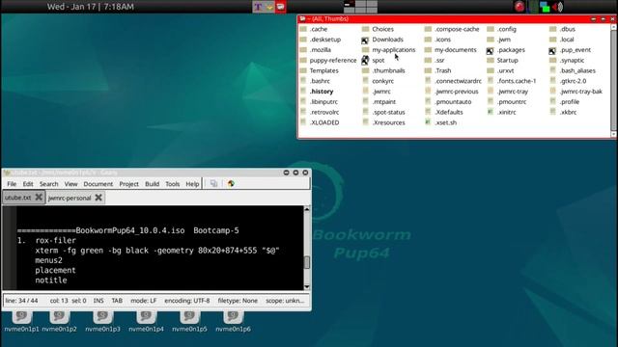Close the jwmrc-personal tab
618x347 pixels.
(98, 198)
